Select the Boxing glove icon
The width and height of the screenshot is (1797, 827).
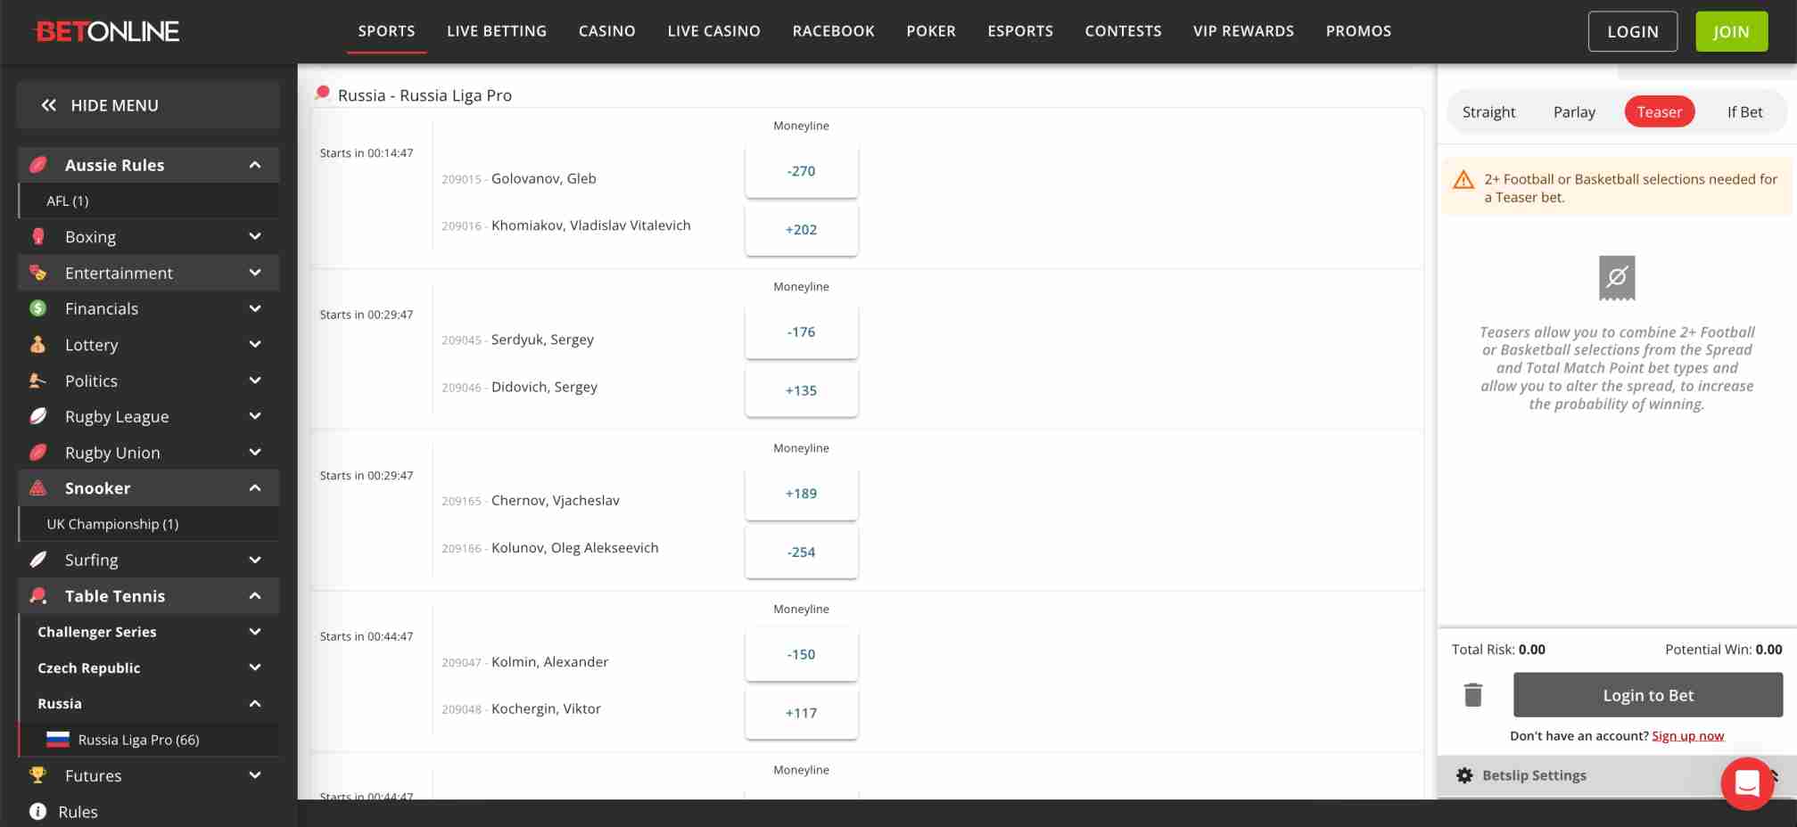pyautogui.click(x=37, y=236)
